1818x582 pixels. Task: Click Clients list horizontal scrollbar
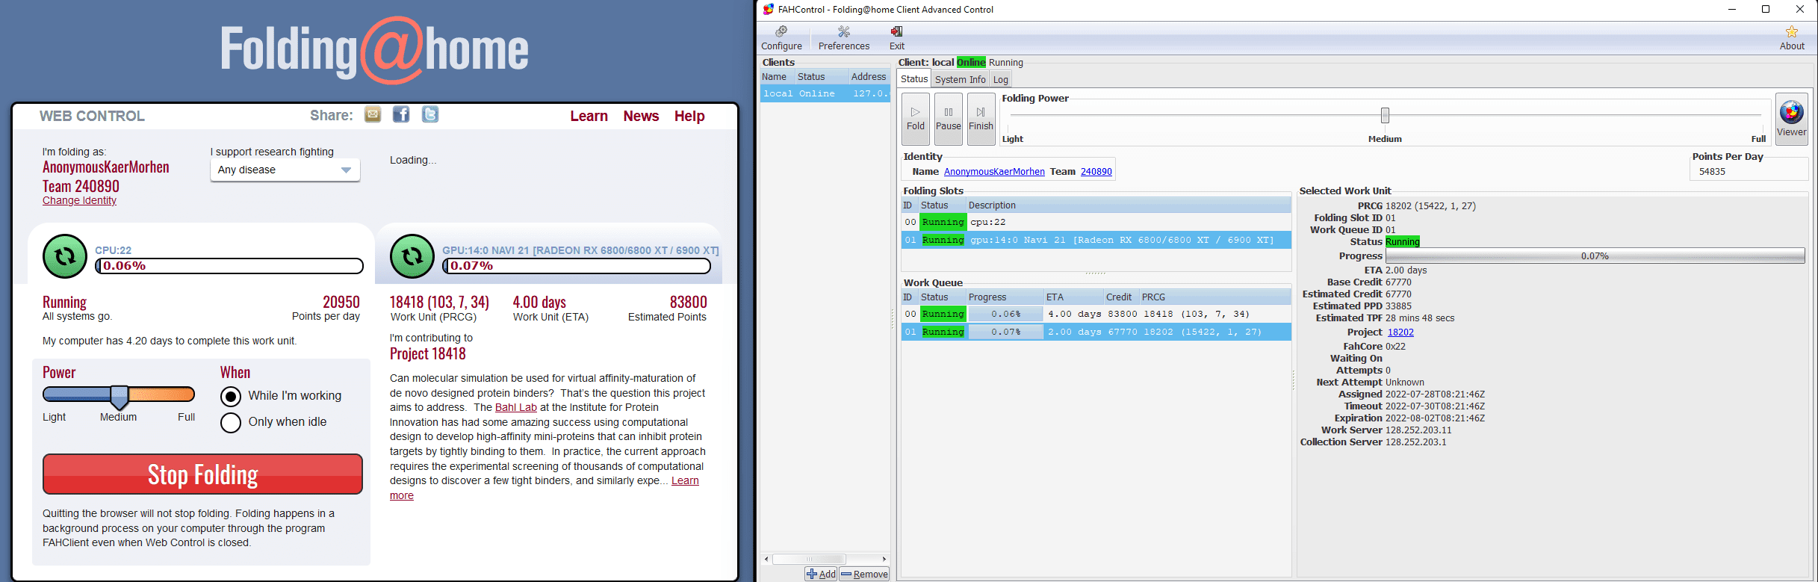[809, 559]
